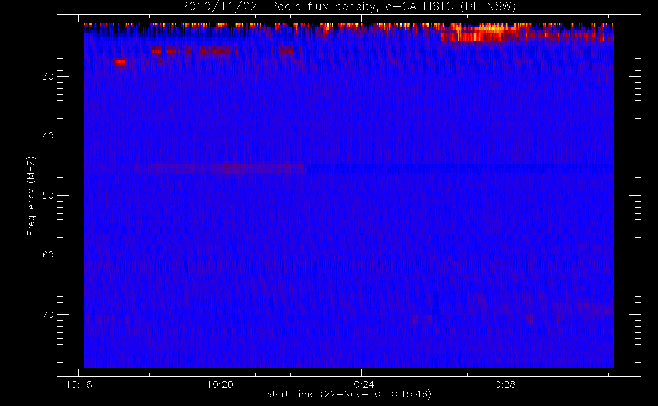Click the '70' frequency tick label

(48, 315)
